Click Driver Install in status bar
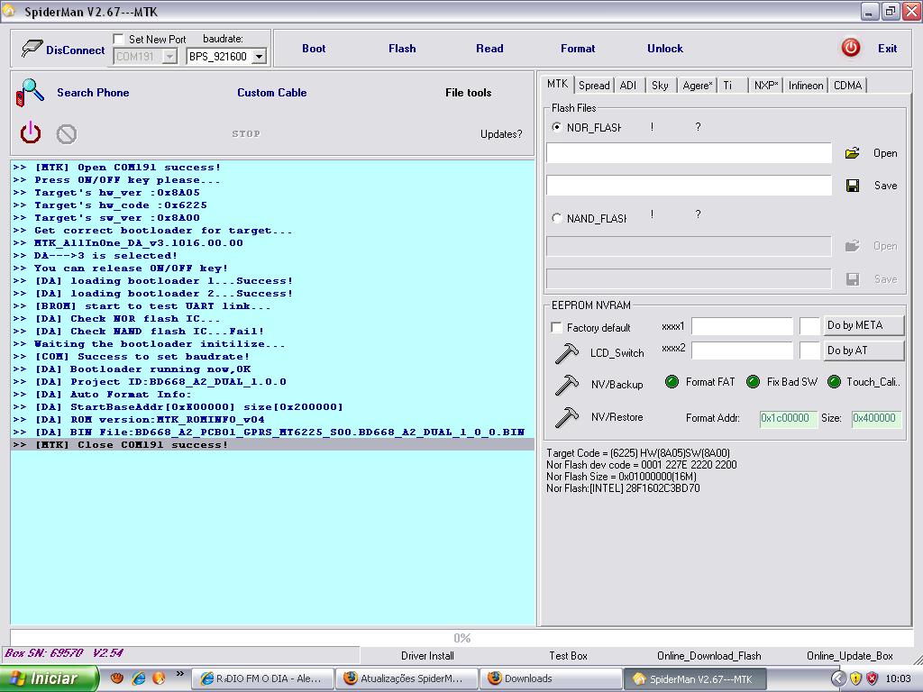The image size is (923, 692). [427, 656]
